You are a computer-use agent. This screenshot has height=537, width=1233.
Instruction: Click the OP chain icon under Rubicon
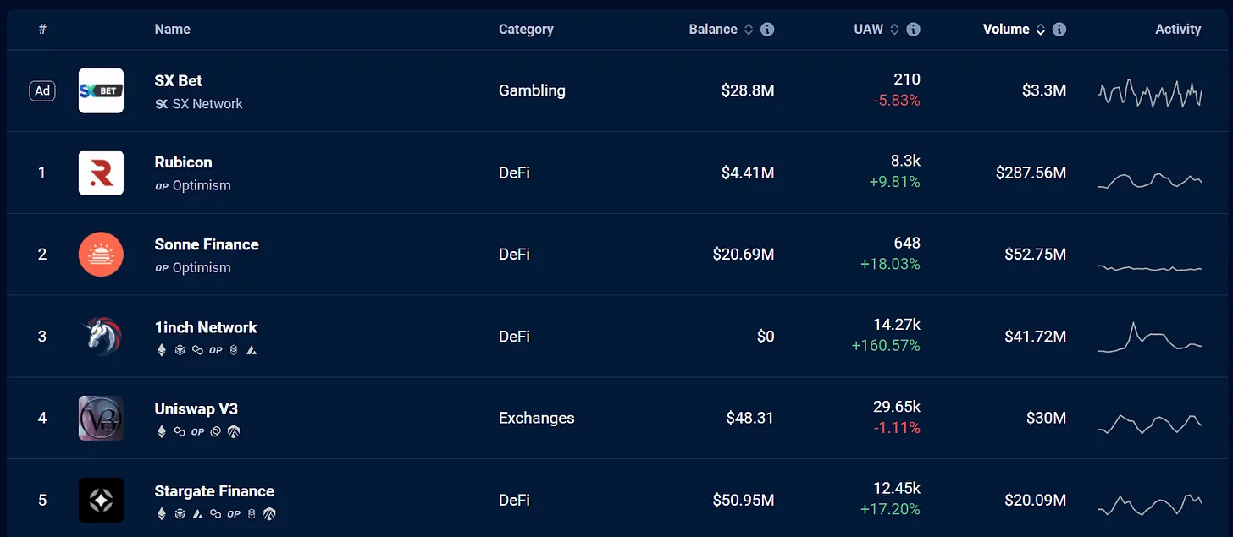[162, 186]
